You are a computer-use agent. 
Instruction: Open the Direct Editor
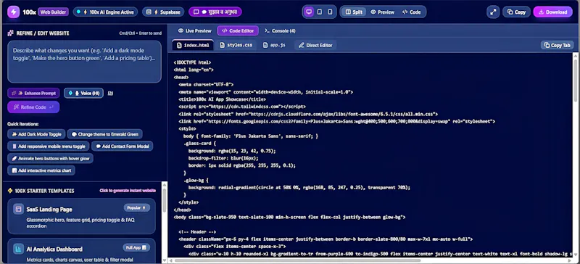315,45
